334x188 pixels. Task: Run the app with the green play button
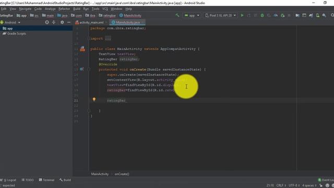click(242, 15)
